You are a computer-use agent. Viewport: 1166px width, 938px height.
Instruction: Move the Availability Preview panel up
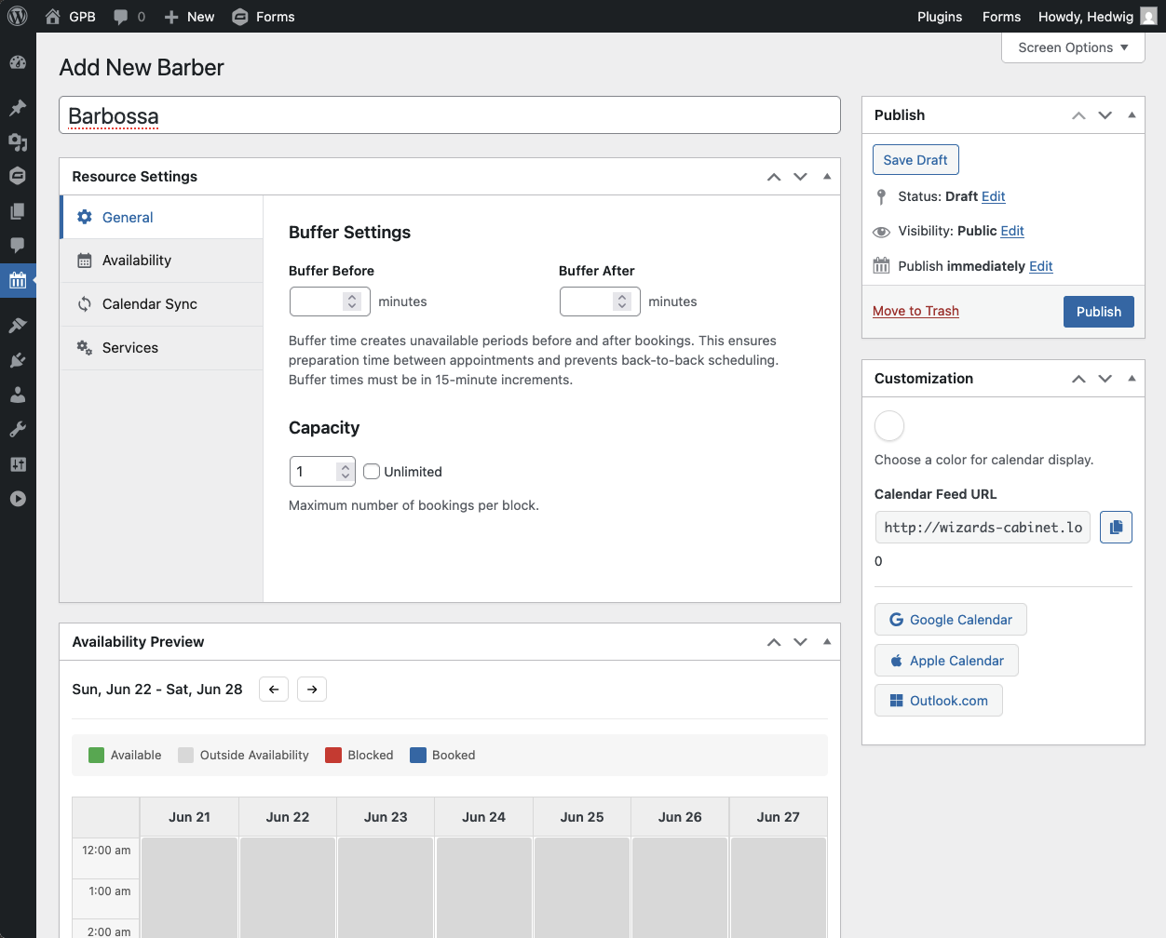774,642
